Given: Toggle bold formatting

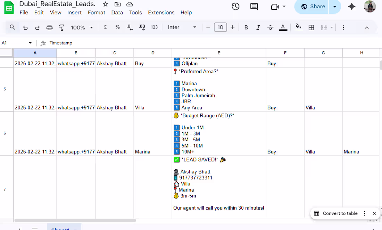Looking at the screenshot, I should pyautogui.click(x=246, y=27).
